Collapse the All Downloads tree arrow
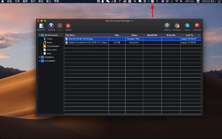This screenshot has width=222, height=139. (40, 35)
